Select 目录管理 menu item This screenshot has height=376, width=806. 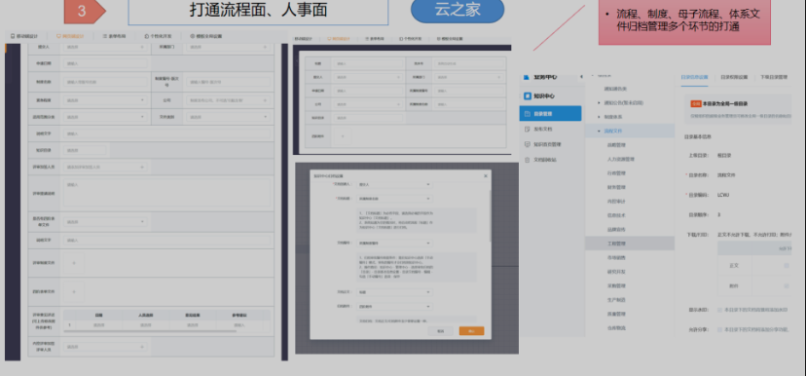tap(551, 113)
